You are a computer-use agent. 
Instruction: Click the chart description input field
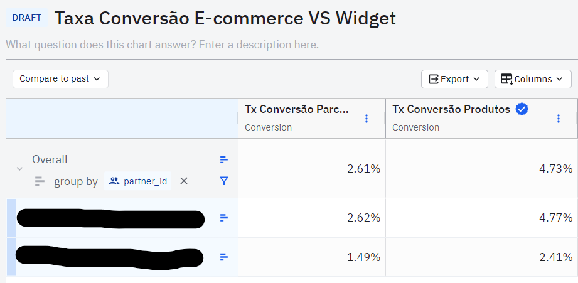(x=162, y=45)
